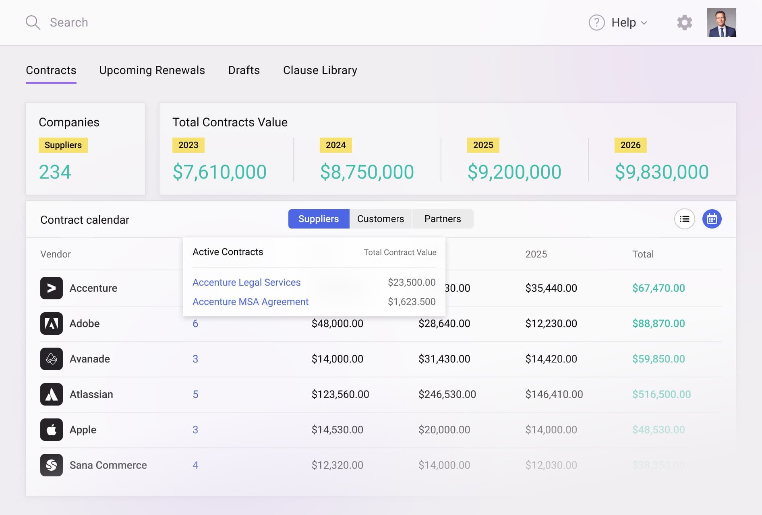Click Accenture total $67,470.00

[x=658, y=288]
